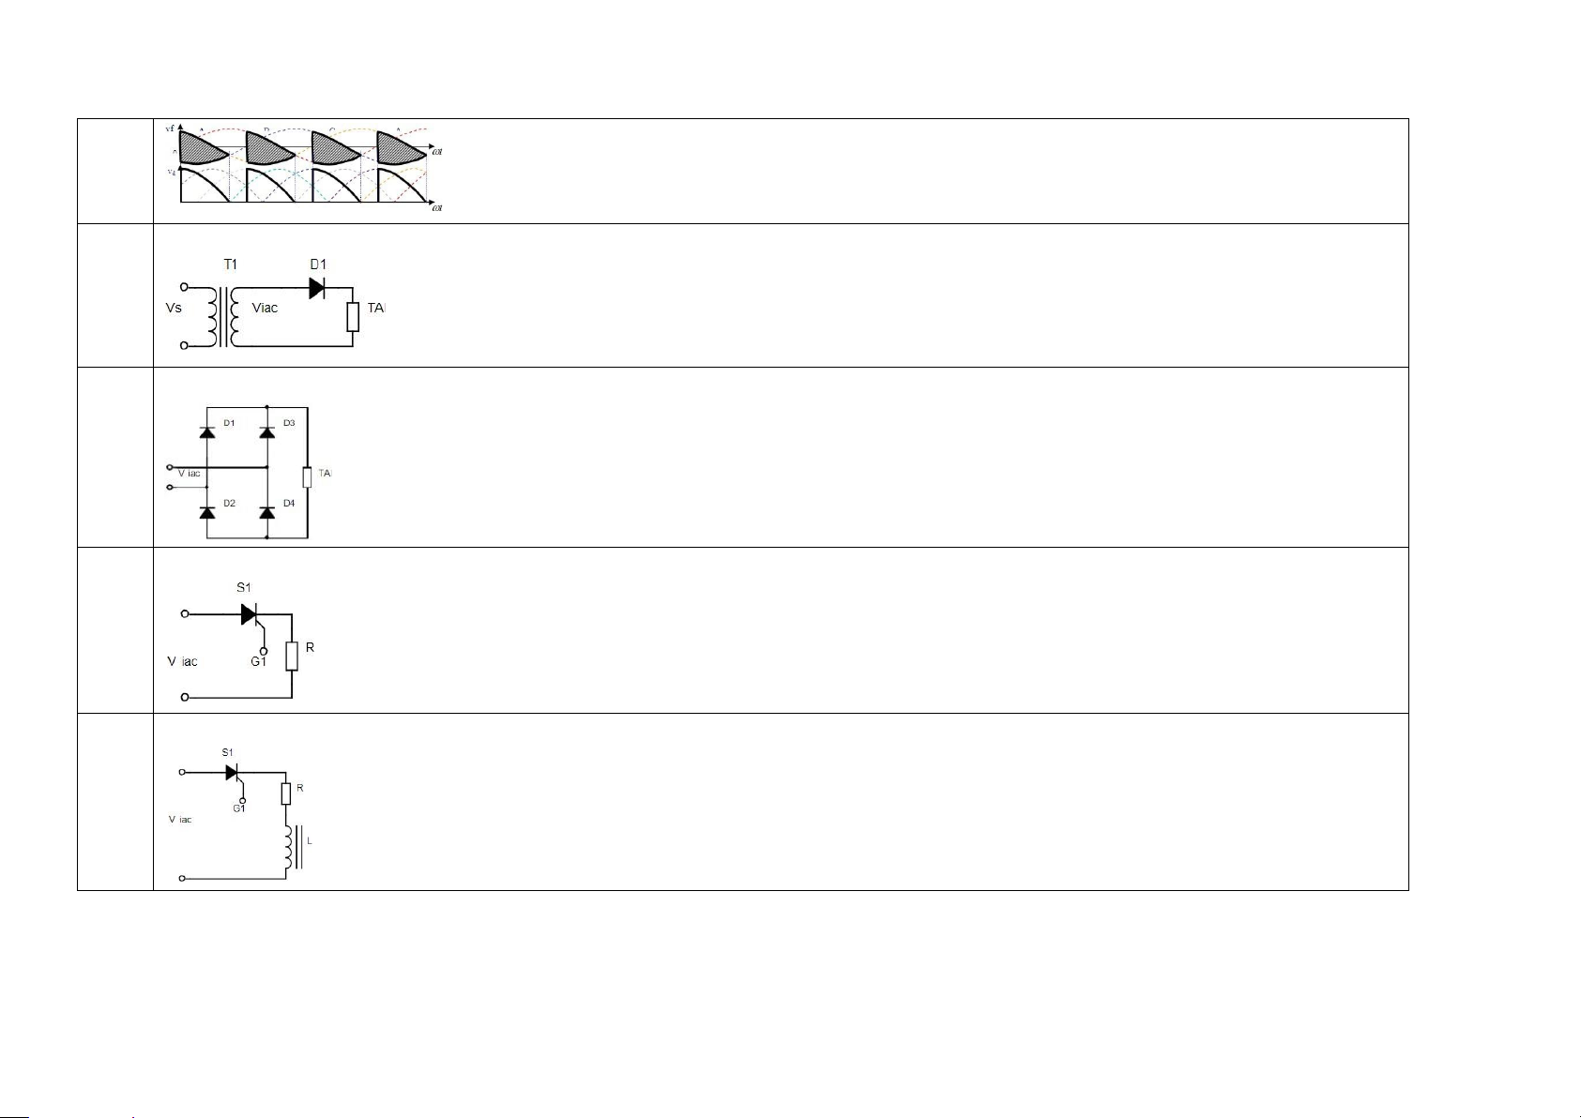Screen dimensions: 1581x1118
Task: Select thyristor S1 in the resistive load circuit
Action: pos(250,614)
